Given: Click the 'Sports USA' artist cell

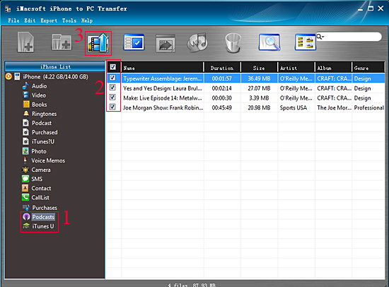Looking at the screenshot, I should [x=294, y=107].
